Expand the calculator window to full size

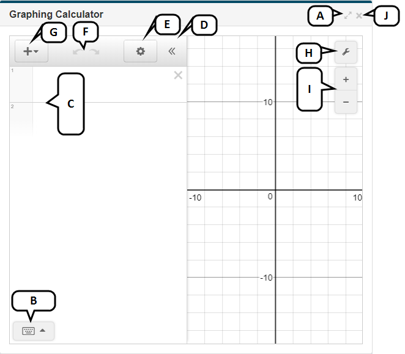point(347,15)
